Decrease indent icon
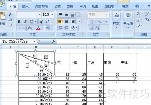151x105 pixels. click(60, 28)
